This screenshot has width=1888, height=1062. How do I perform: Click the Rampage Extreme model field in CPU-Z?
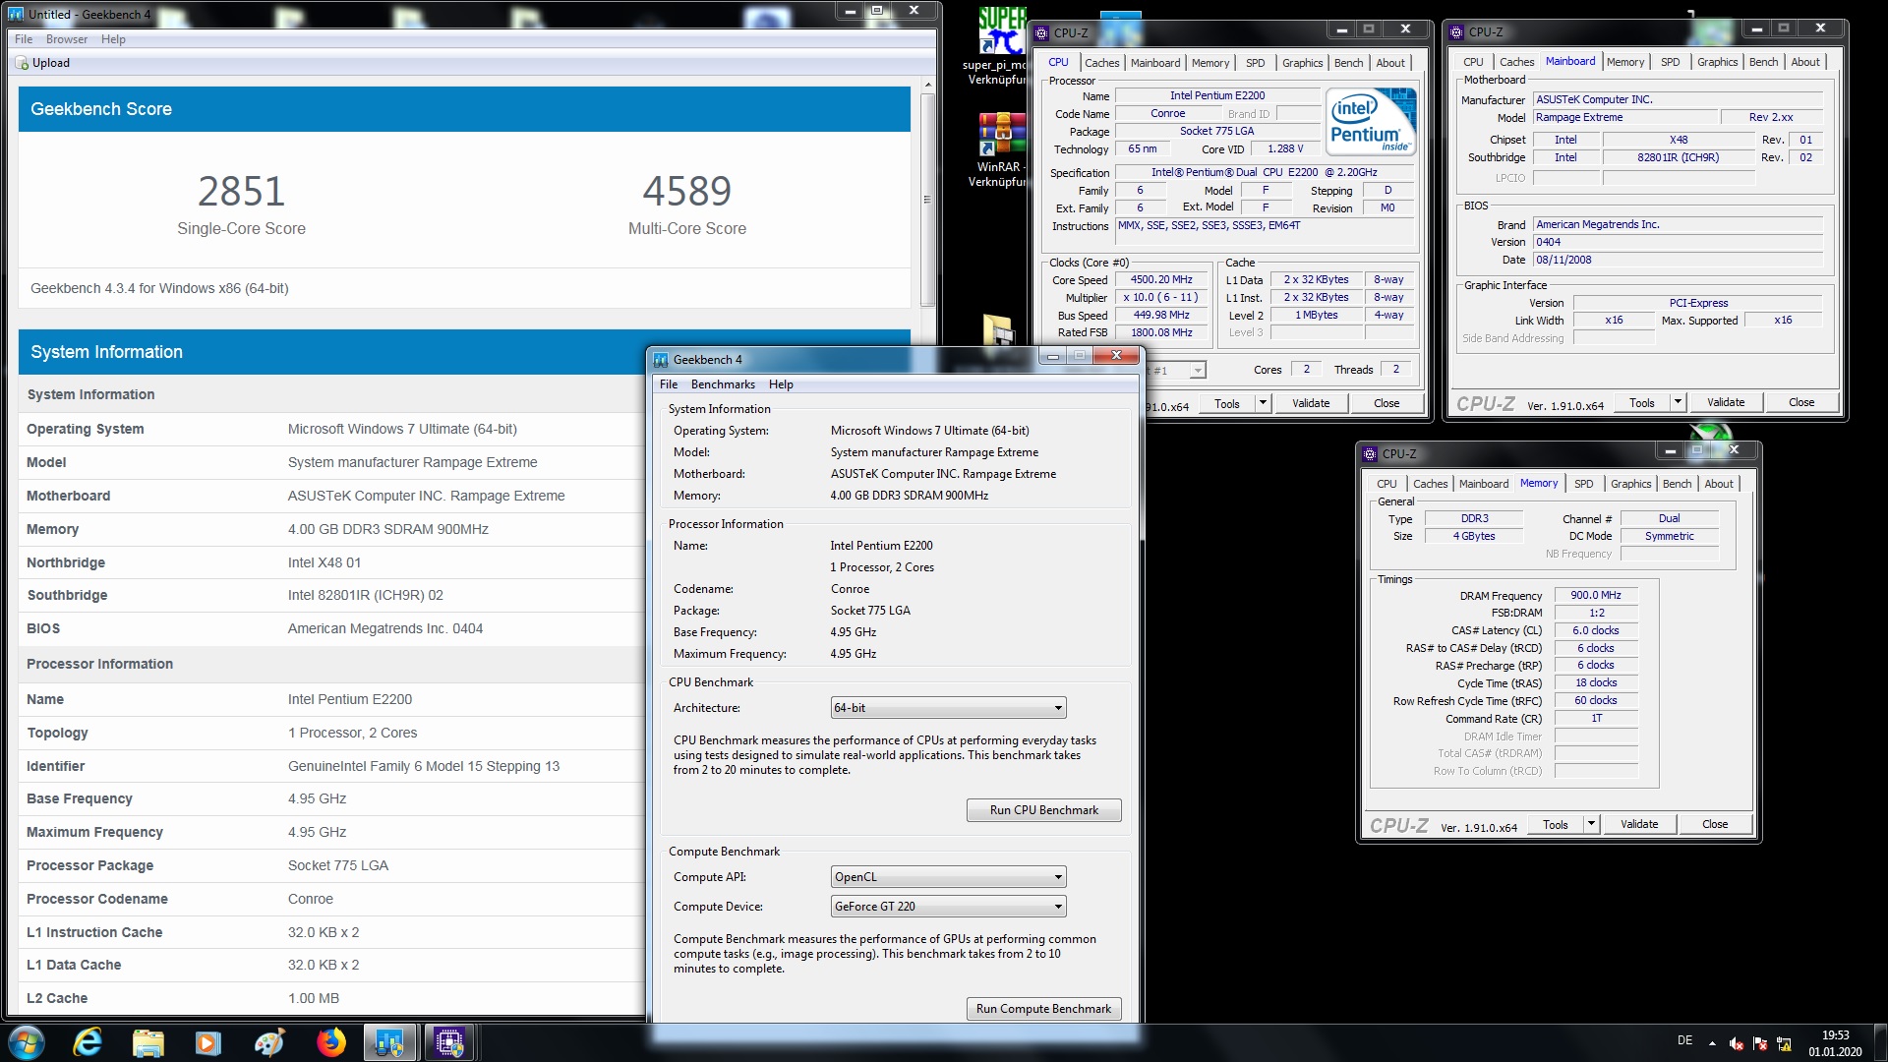[x=1624, y=117]
